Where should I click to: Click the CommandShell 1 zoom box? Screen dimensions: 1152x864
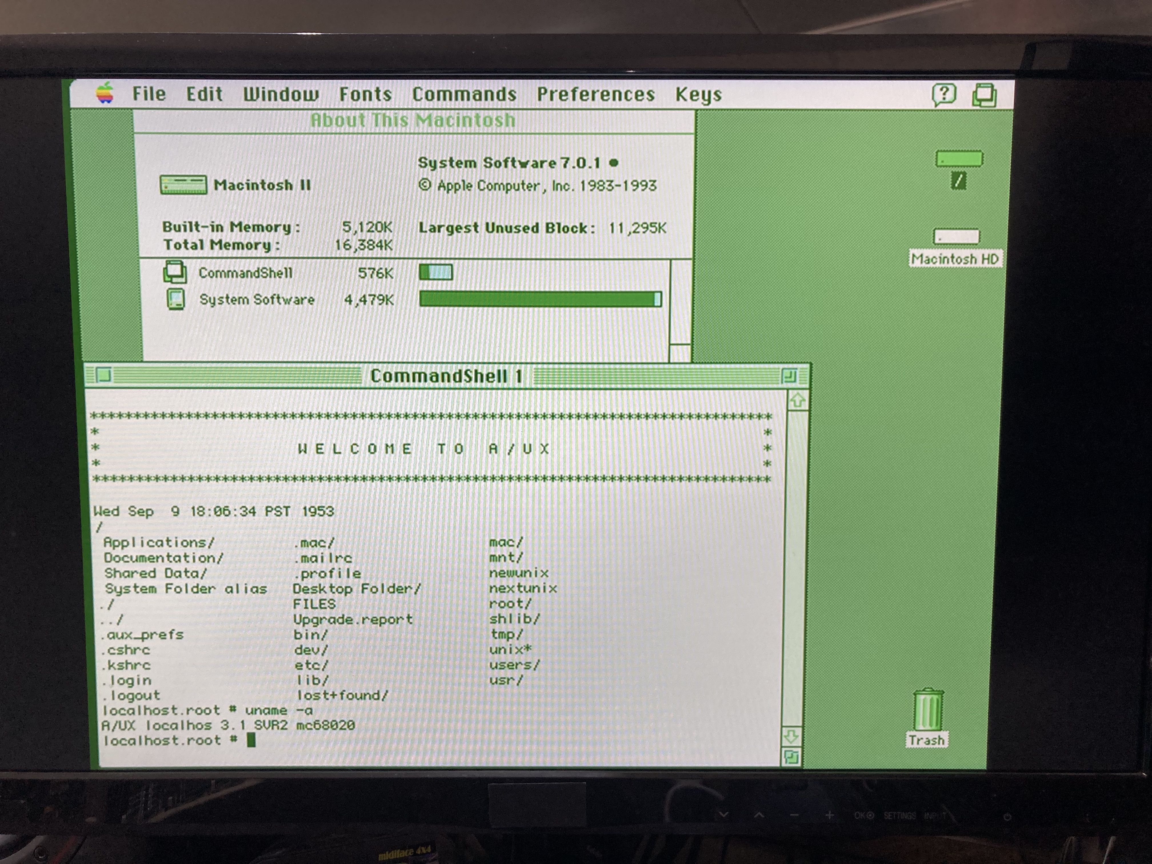point(789,376)
